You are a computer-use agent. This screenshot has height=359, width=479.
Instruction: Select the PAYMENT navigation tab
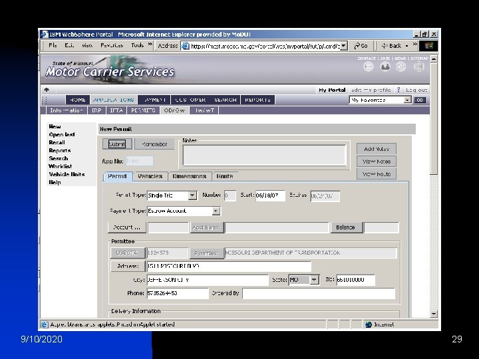click(154, 100)
